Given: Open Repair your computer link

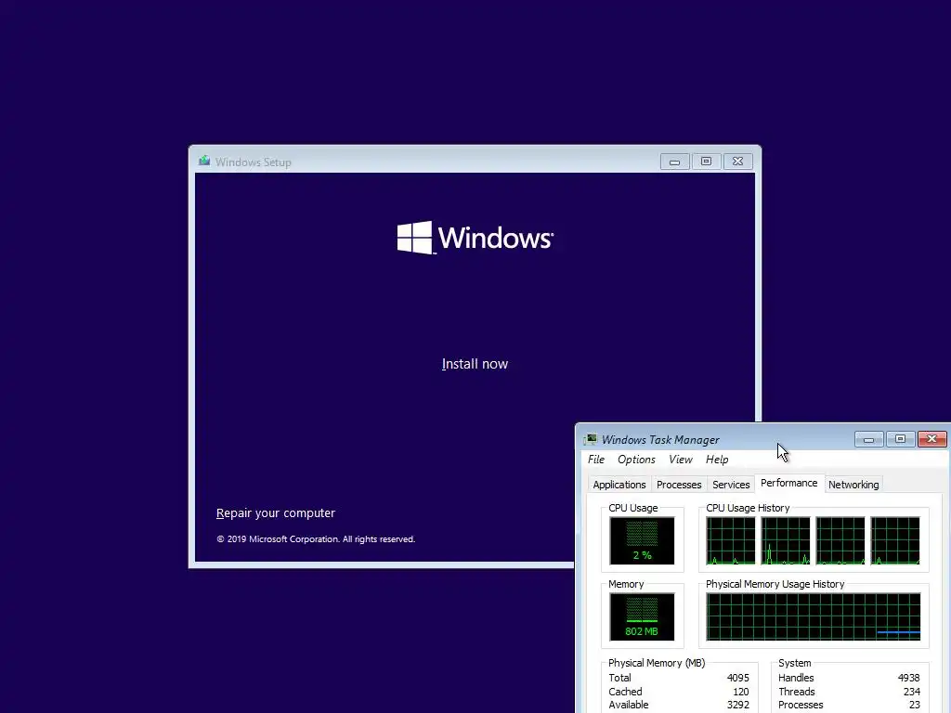Looking at the screenshot, I should coord(275,512).
